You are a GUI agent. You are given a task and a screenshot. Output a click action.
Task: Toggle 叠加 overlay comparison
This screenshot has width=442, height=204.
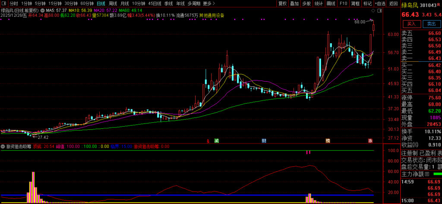tap(294, 3)
